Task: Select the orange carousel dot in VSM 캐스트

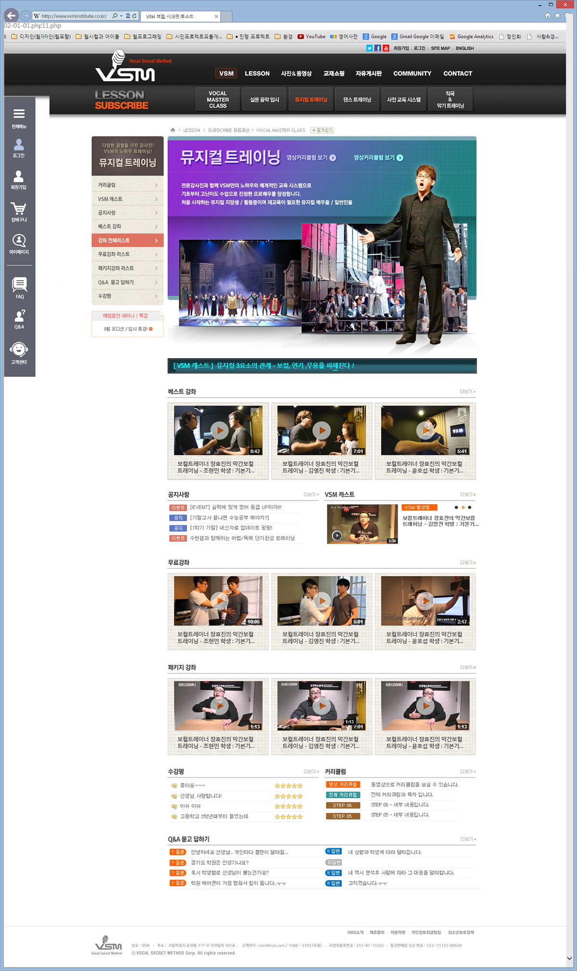Action: pyautogui.click(x=463, y=508)
